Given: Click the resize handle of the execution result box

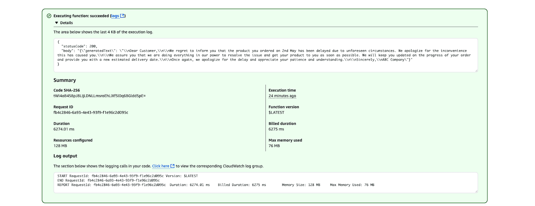Looking at the screenshot, I should pyautogui.click(x=476, y=70).
